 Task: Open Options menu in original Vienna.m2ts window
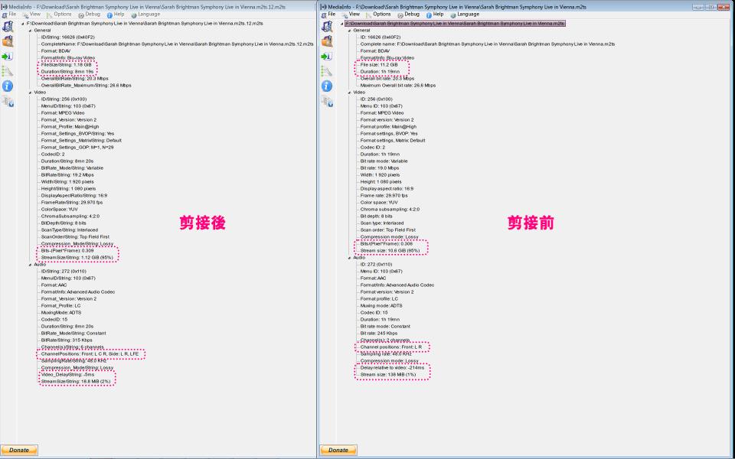[x=378, y=15]
